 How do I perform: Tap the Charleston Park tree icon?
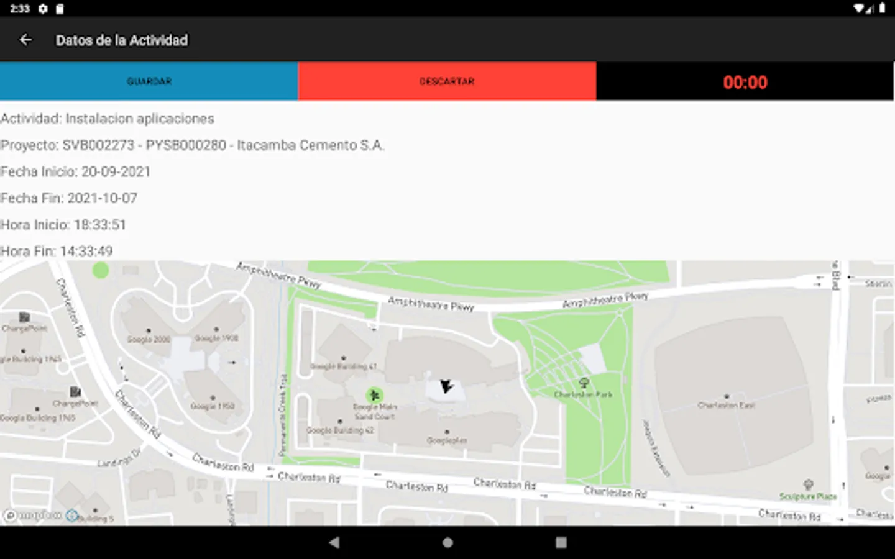583,383
